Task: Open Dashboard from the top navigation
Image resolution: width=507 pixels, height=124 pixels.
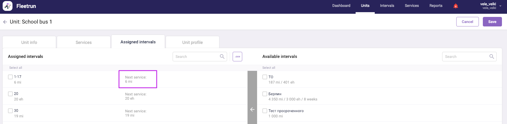Action: pos(341,6)
